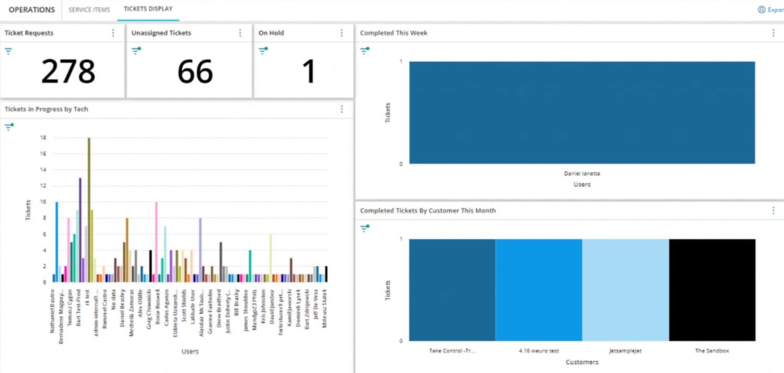
Task: Click the filter icon in On Hold widget
Action: 263,51
